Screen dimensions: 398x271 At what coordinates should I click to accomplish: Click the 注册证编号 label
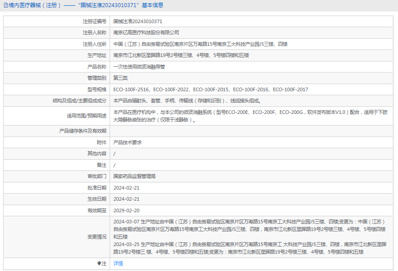94,21
